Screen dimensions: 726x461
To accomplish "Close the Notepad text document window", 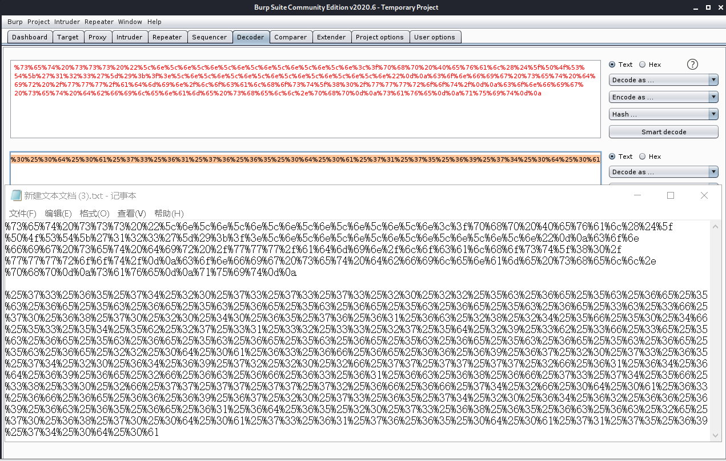I will [x=704, y=195].
